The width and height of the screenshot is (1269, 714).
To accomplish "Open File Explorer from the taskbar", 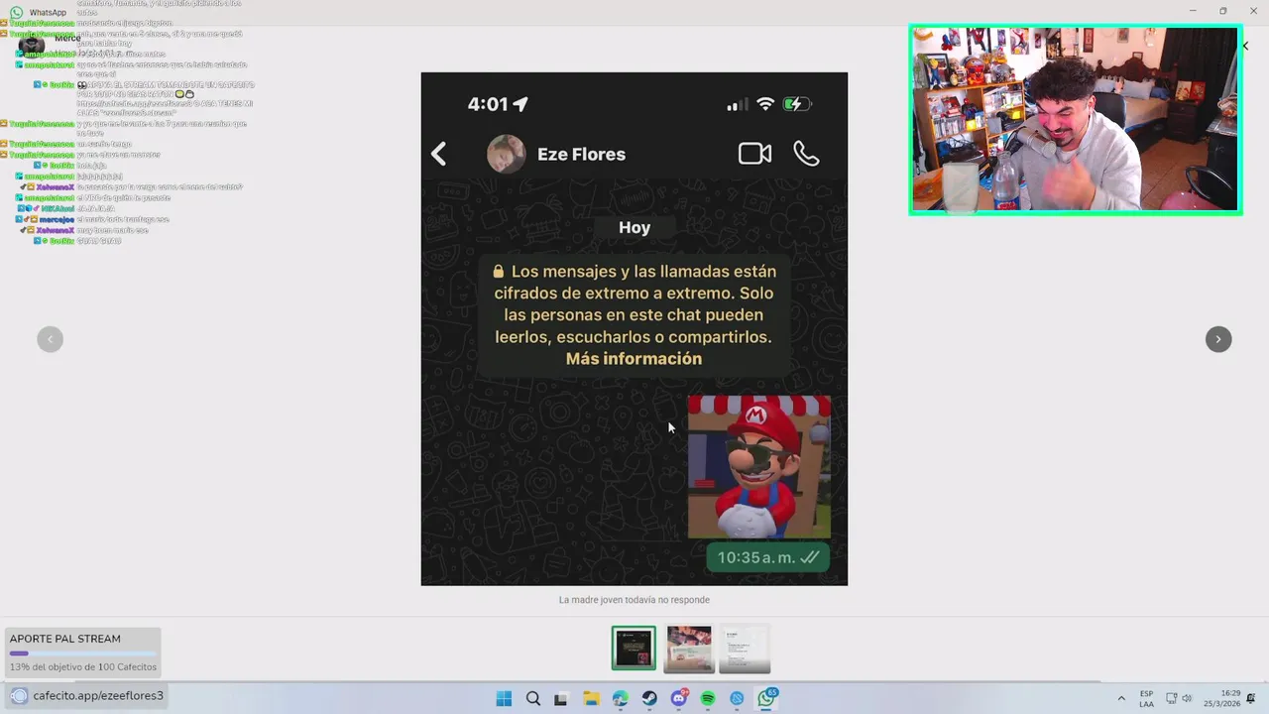I will (x=591, y=698).
